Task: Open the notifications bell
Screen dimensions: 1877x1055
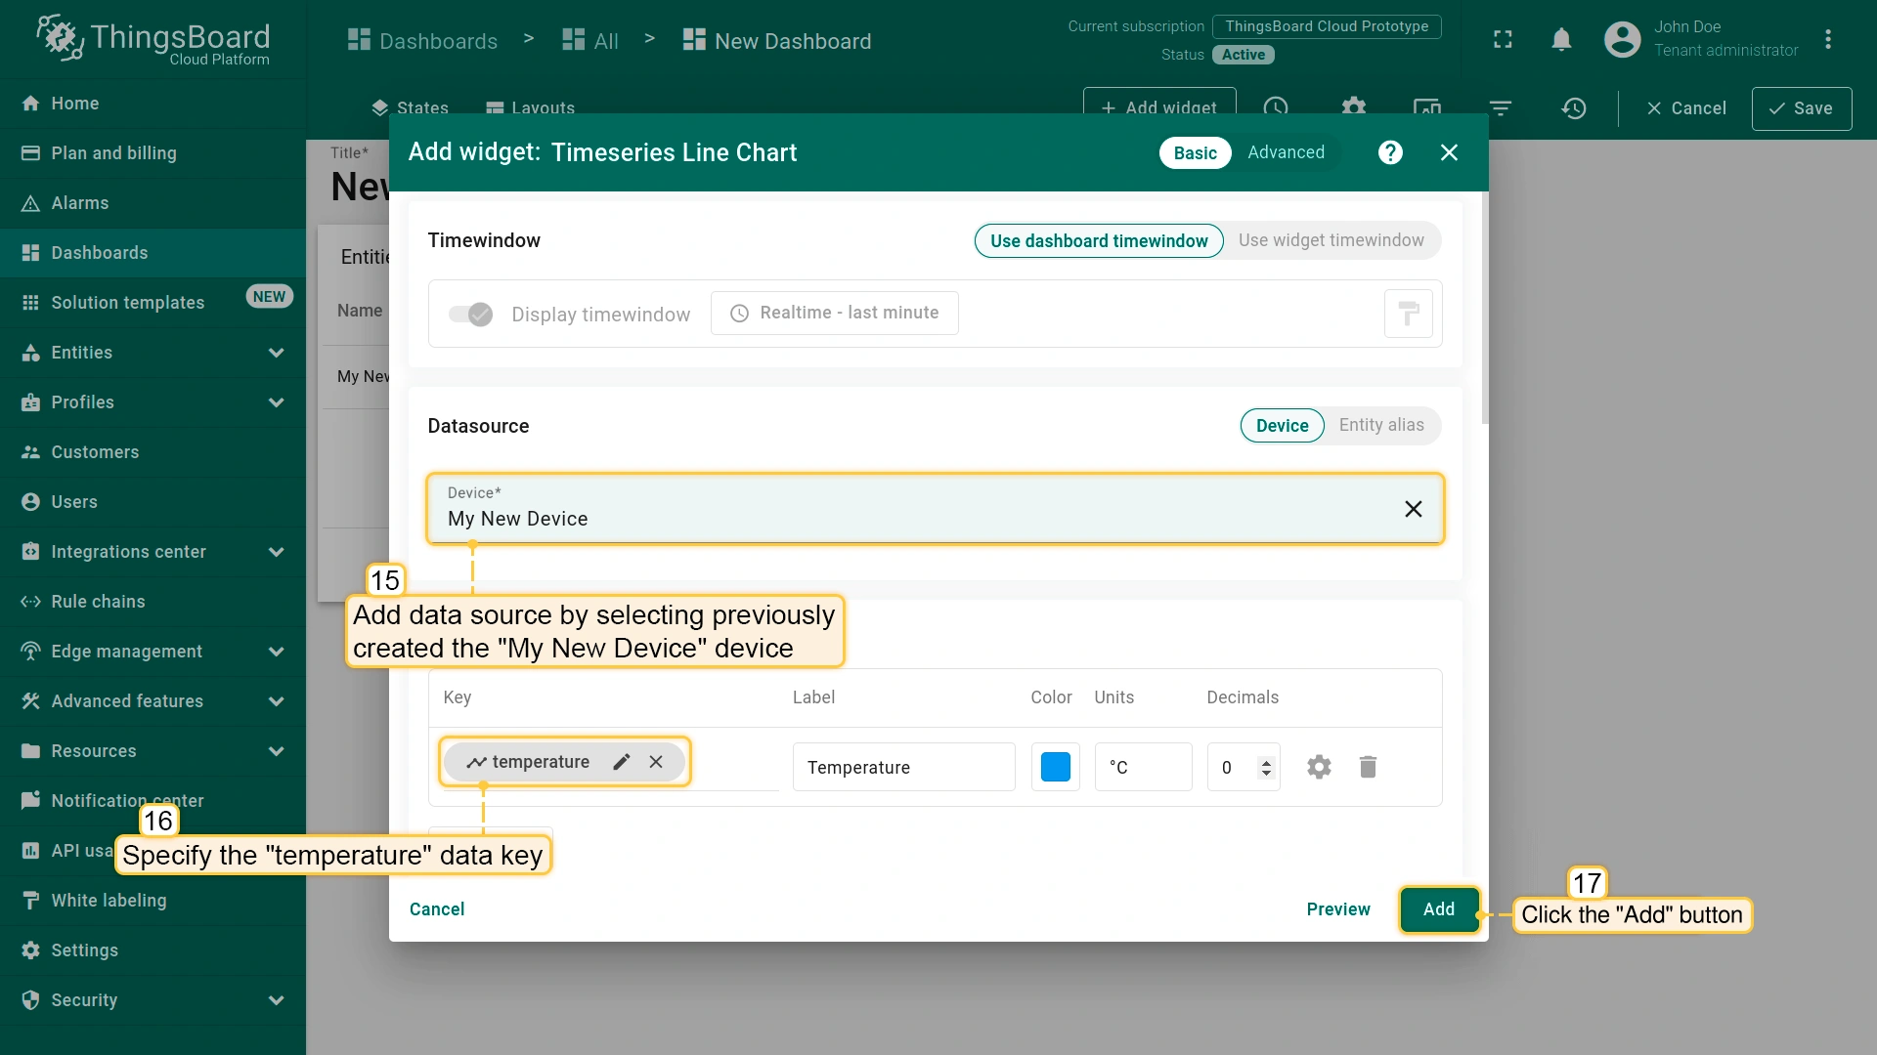Action: tap(1561, 39)
